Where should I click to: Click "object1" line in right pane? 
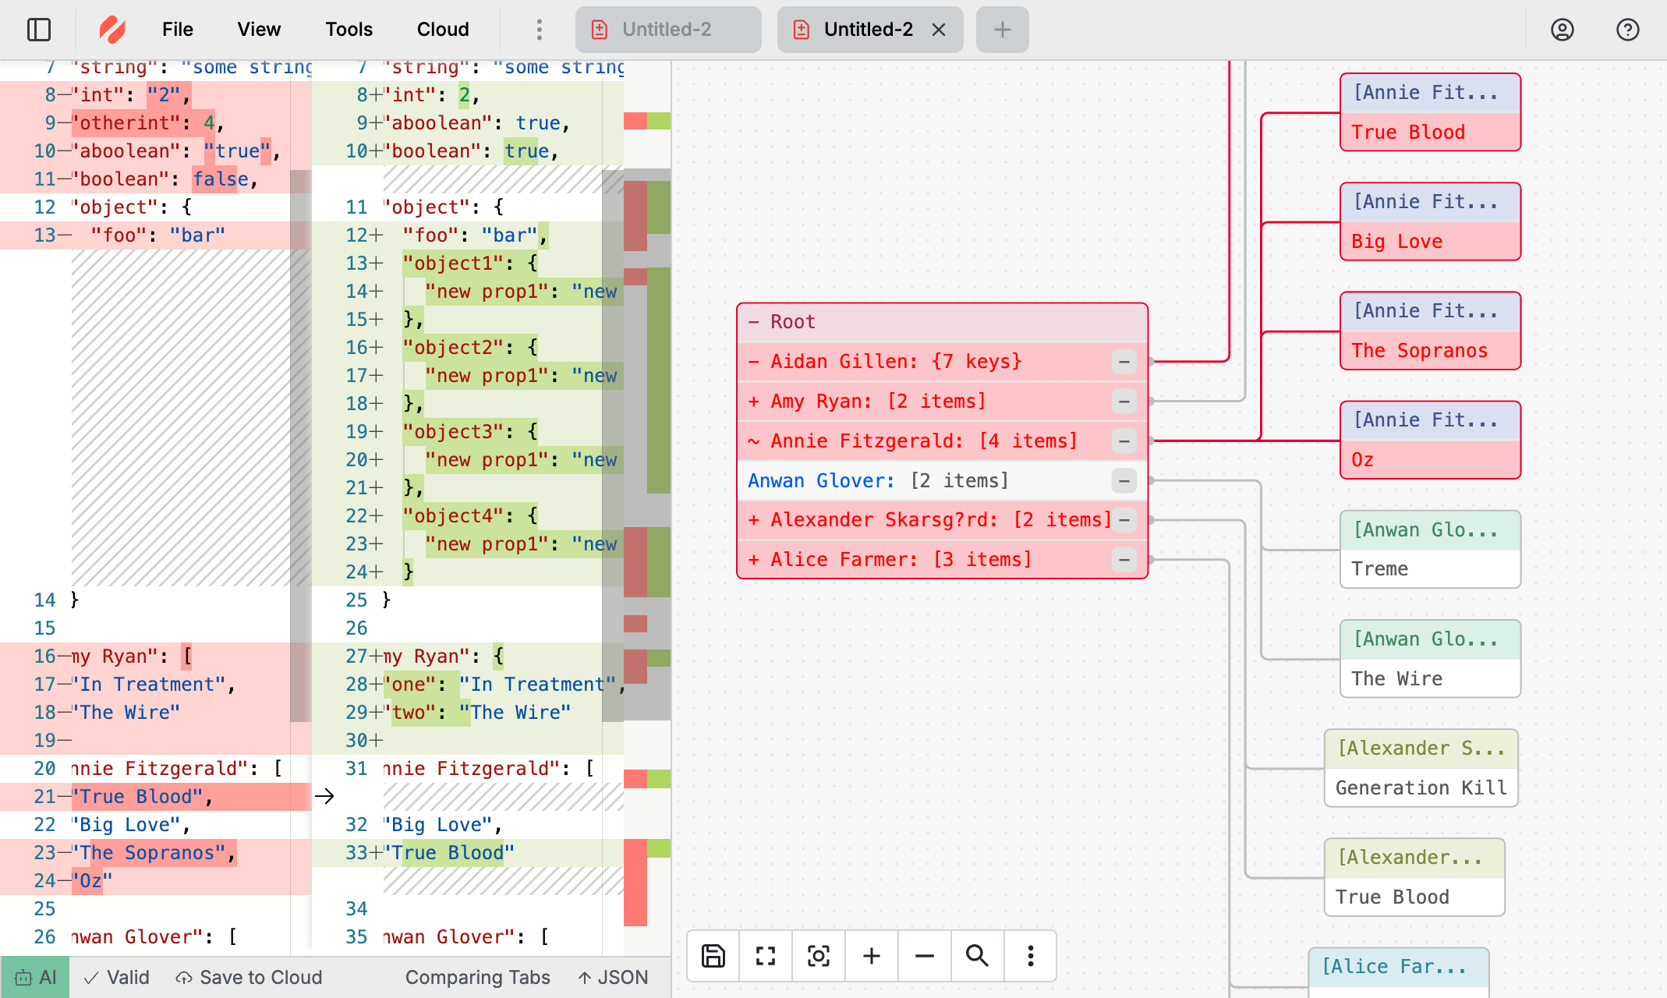[x=468, y=263]
